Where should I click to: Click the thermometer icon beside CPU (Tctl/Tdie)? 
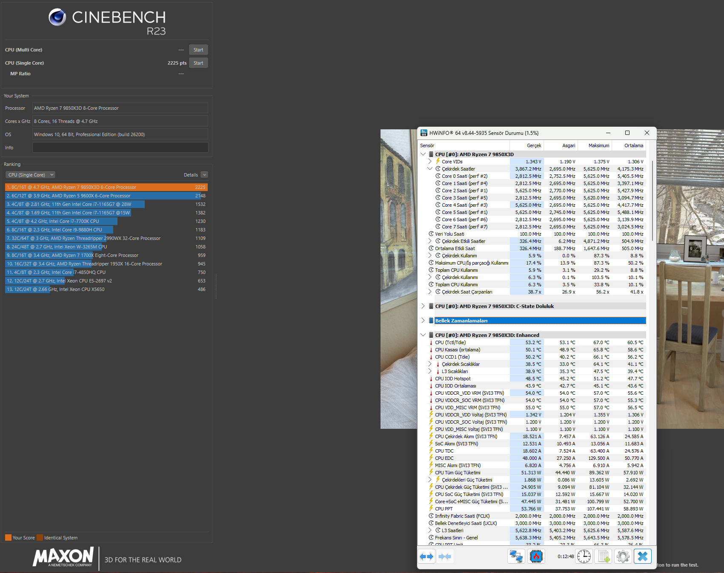[431, 342]
